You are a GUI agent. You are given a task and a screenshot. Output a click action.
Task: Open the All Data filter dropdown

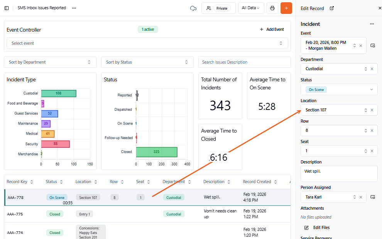(x=251, y=8)
